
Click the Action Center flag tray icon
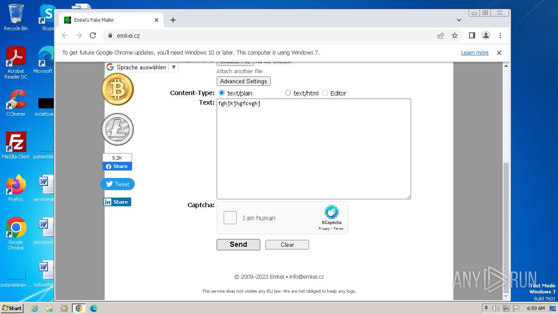pos(516,308)
